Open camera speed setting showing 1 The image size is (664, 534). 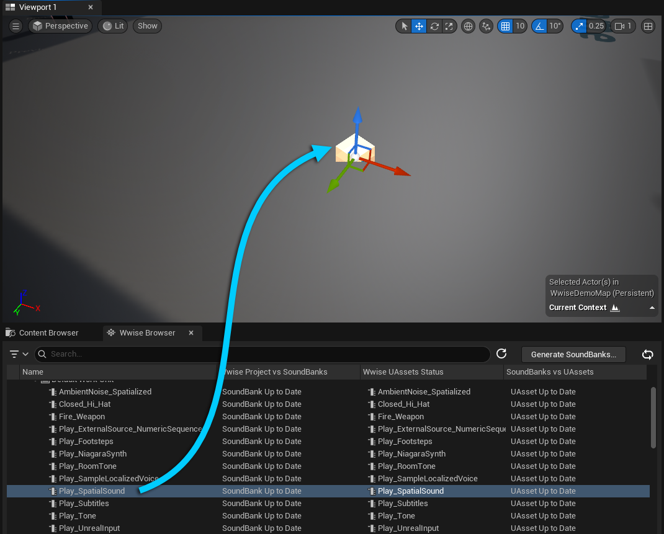[x=622, y=26]
